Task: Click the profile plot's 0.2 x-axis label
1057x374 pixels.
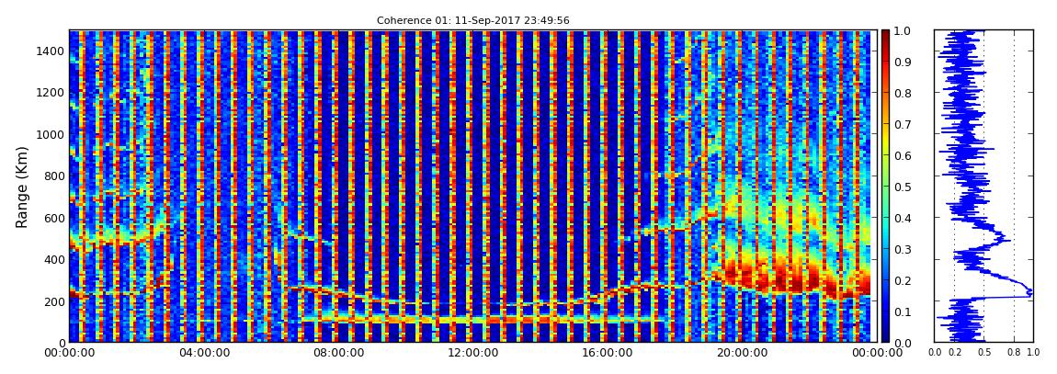Action: [x=955, y=353]
